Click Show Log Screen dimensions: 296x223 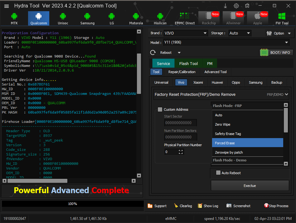pos(208,206)
